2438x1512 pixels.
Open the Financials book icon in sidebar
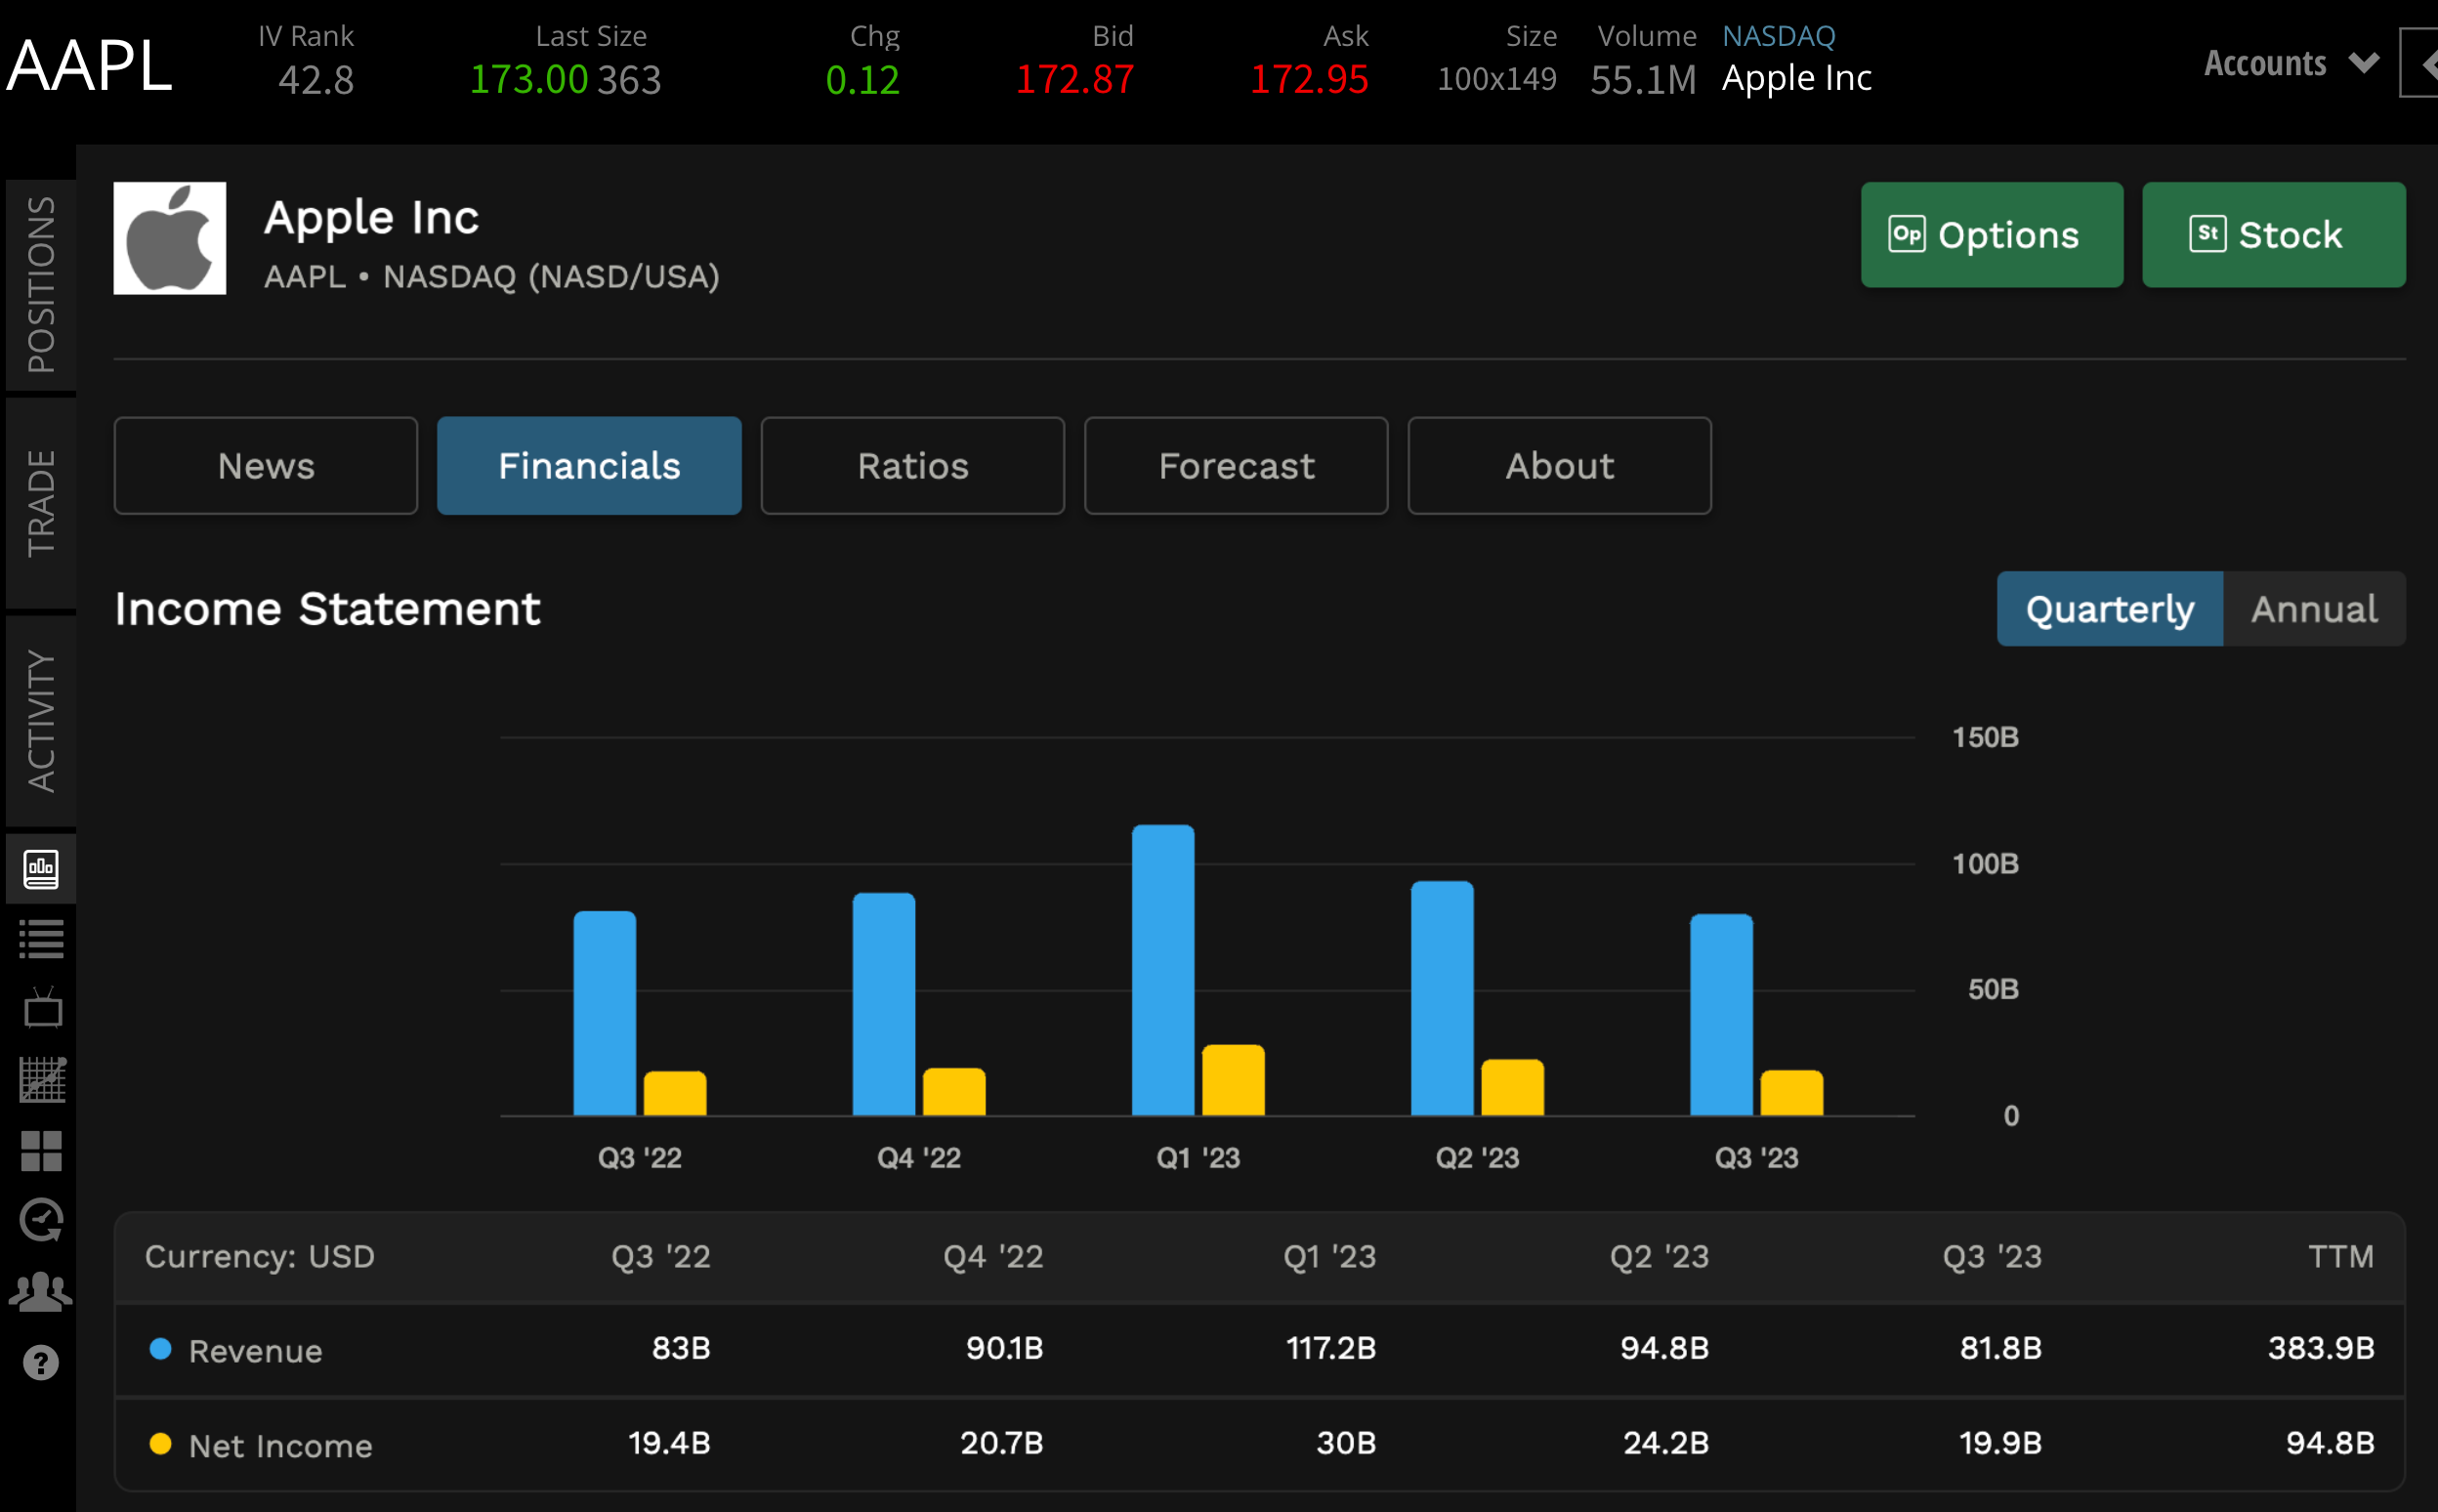pyautogui.click(x=40, y=868)
